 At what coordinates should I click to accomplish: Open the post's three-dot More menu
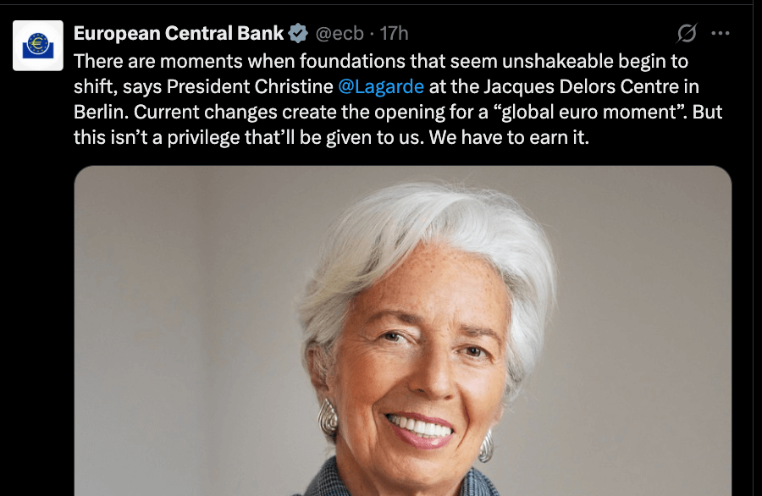click(721, 34)
